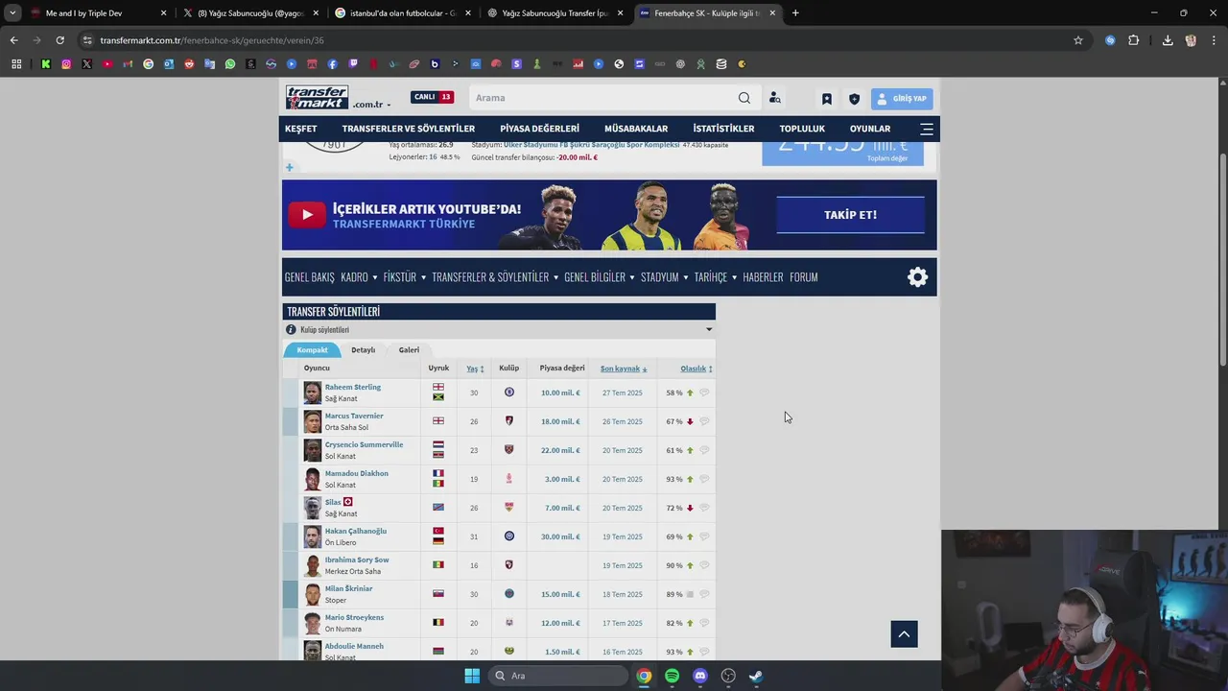Image resolution: width=1228 pixels, height=691 pixels.
Task: Open the watchlist bookmark icon
Action: point(826,99)
